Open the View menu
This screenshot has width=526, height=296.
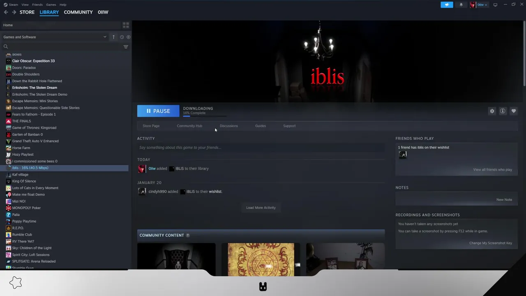point(25,5)
